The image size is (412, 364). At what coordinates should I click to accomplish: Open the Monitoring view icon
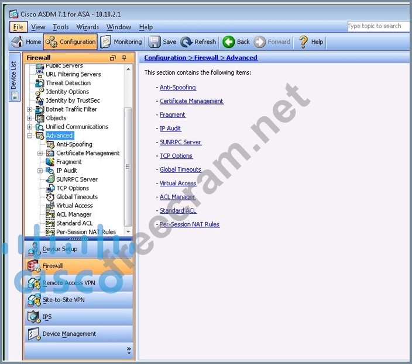(106, 42)
